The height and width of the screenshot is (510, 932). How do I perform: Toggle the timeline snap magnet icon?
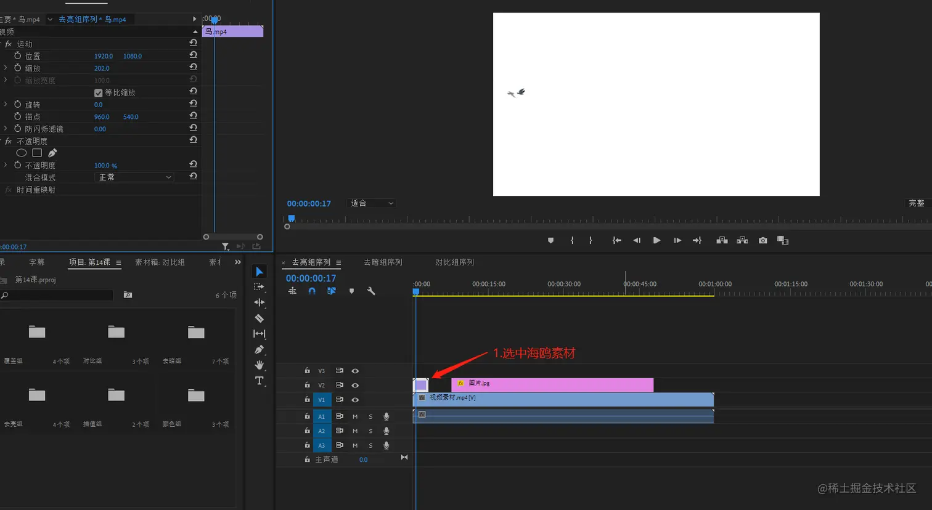(x=312, y=291)
